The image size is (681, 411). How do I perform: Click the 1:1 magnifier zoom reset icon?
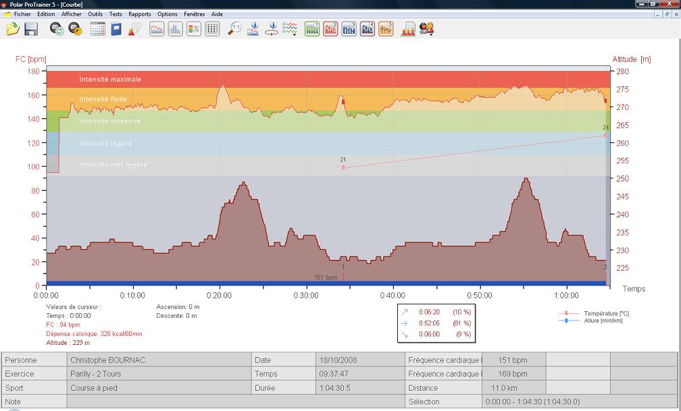(x=234, y=29)
